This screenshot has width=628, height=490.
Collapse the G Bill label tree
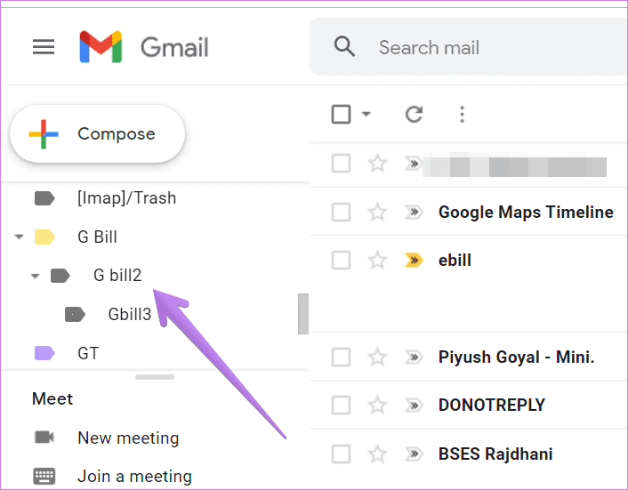click(x=19, y=237)
